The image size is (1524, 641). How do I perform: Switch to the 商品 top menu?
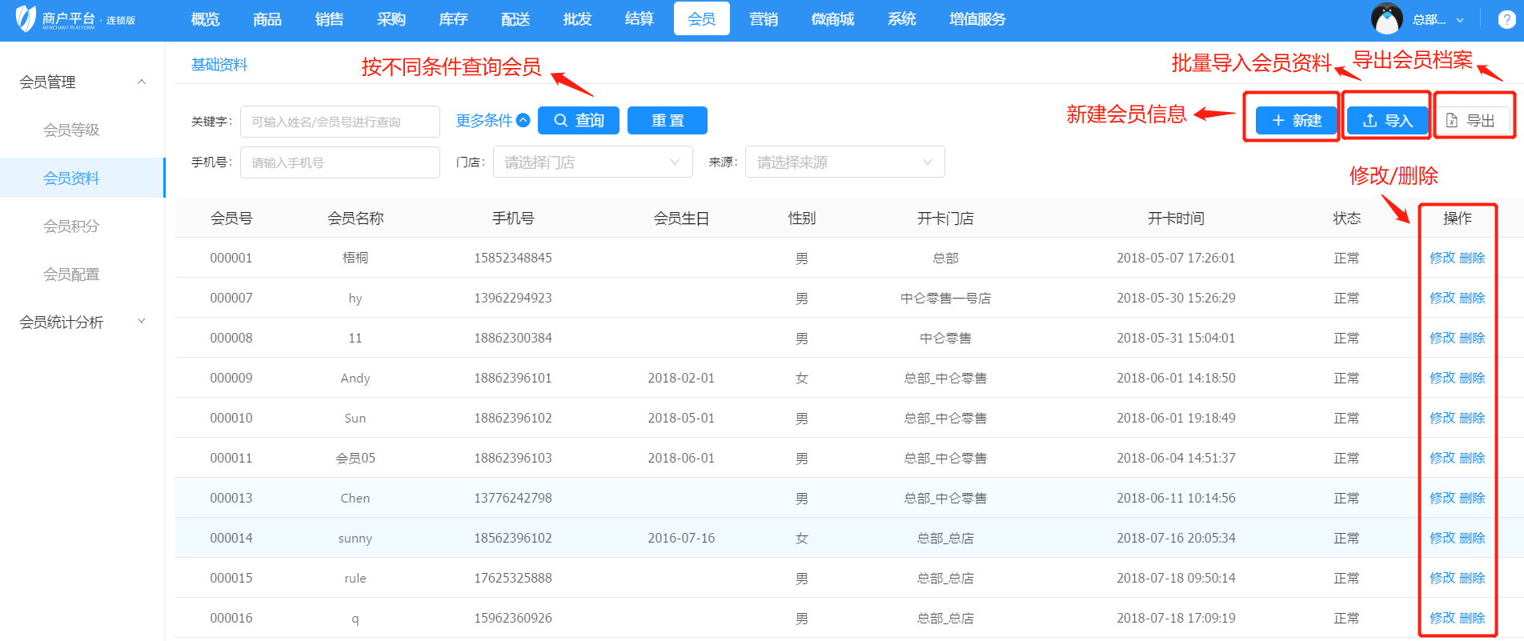click(x=267, y=19)
